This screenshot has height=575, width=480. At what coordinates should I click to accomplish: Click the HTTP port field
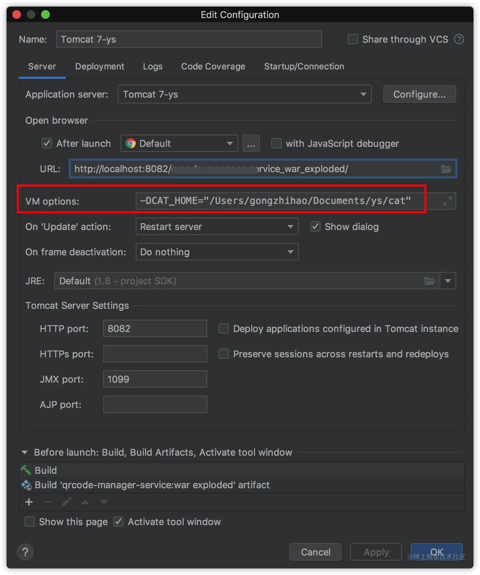coord(155,328)
